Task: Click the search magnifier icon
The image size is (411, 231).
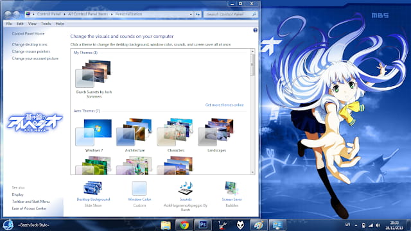Action: [254, 14]
